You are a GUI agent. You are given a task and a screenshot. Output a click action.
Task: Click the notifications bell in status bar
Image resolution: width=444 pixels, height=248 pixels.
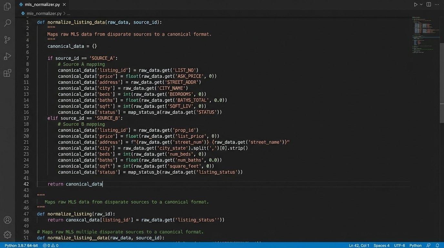[437, 245]
